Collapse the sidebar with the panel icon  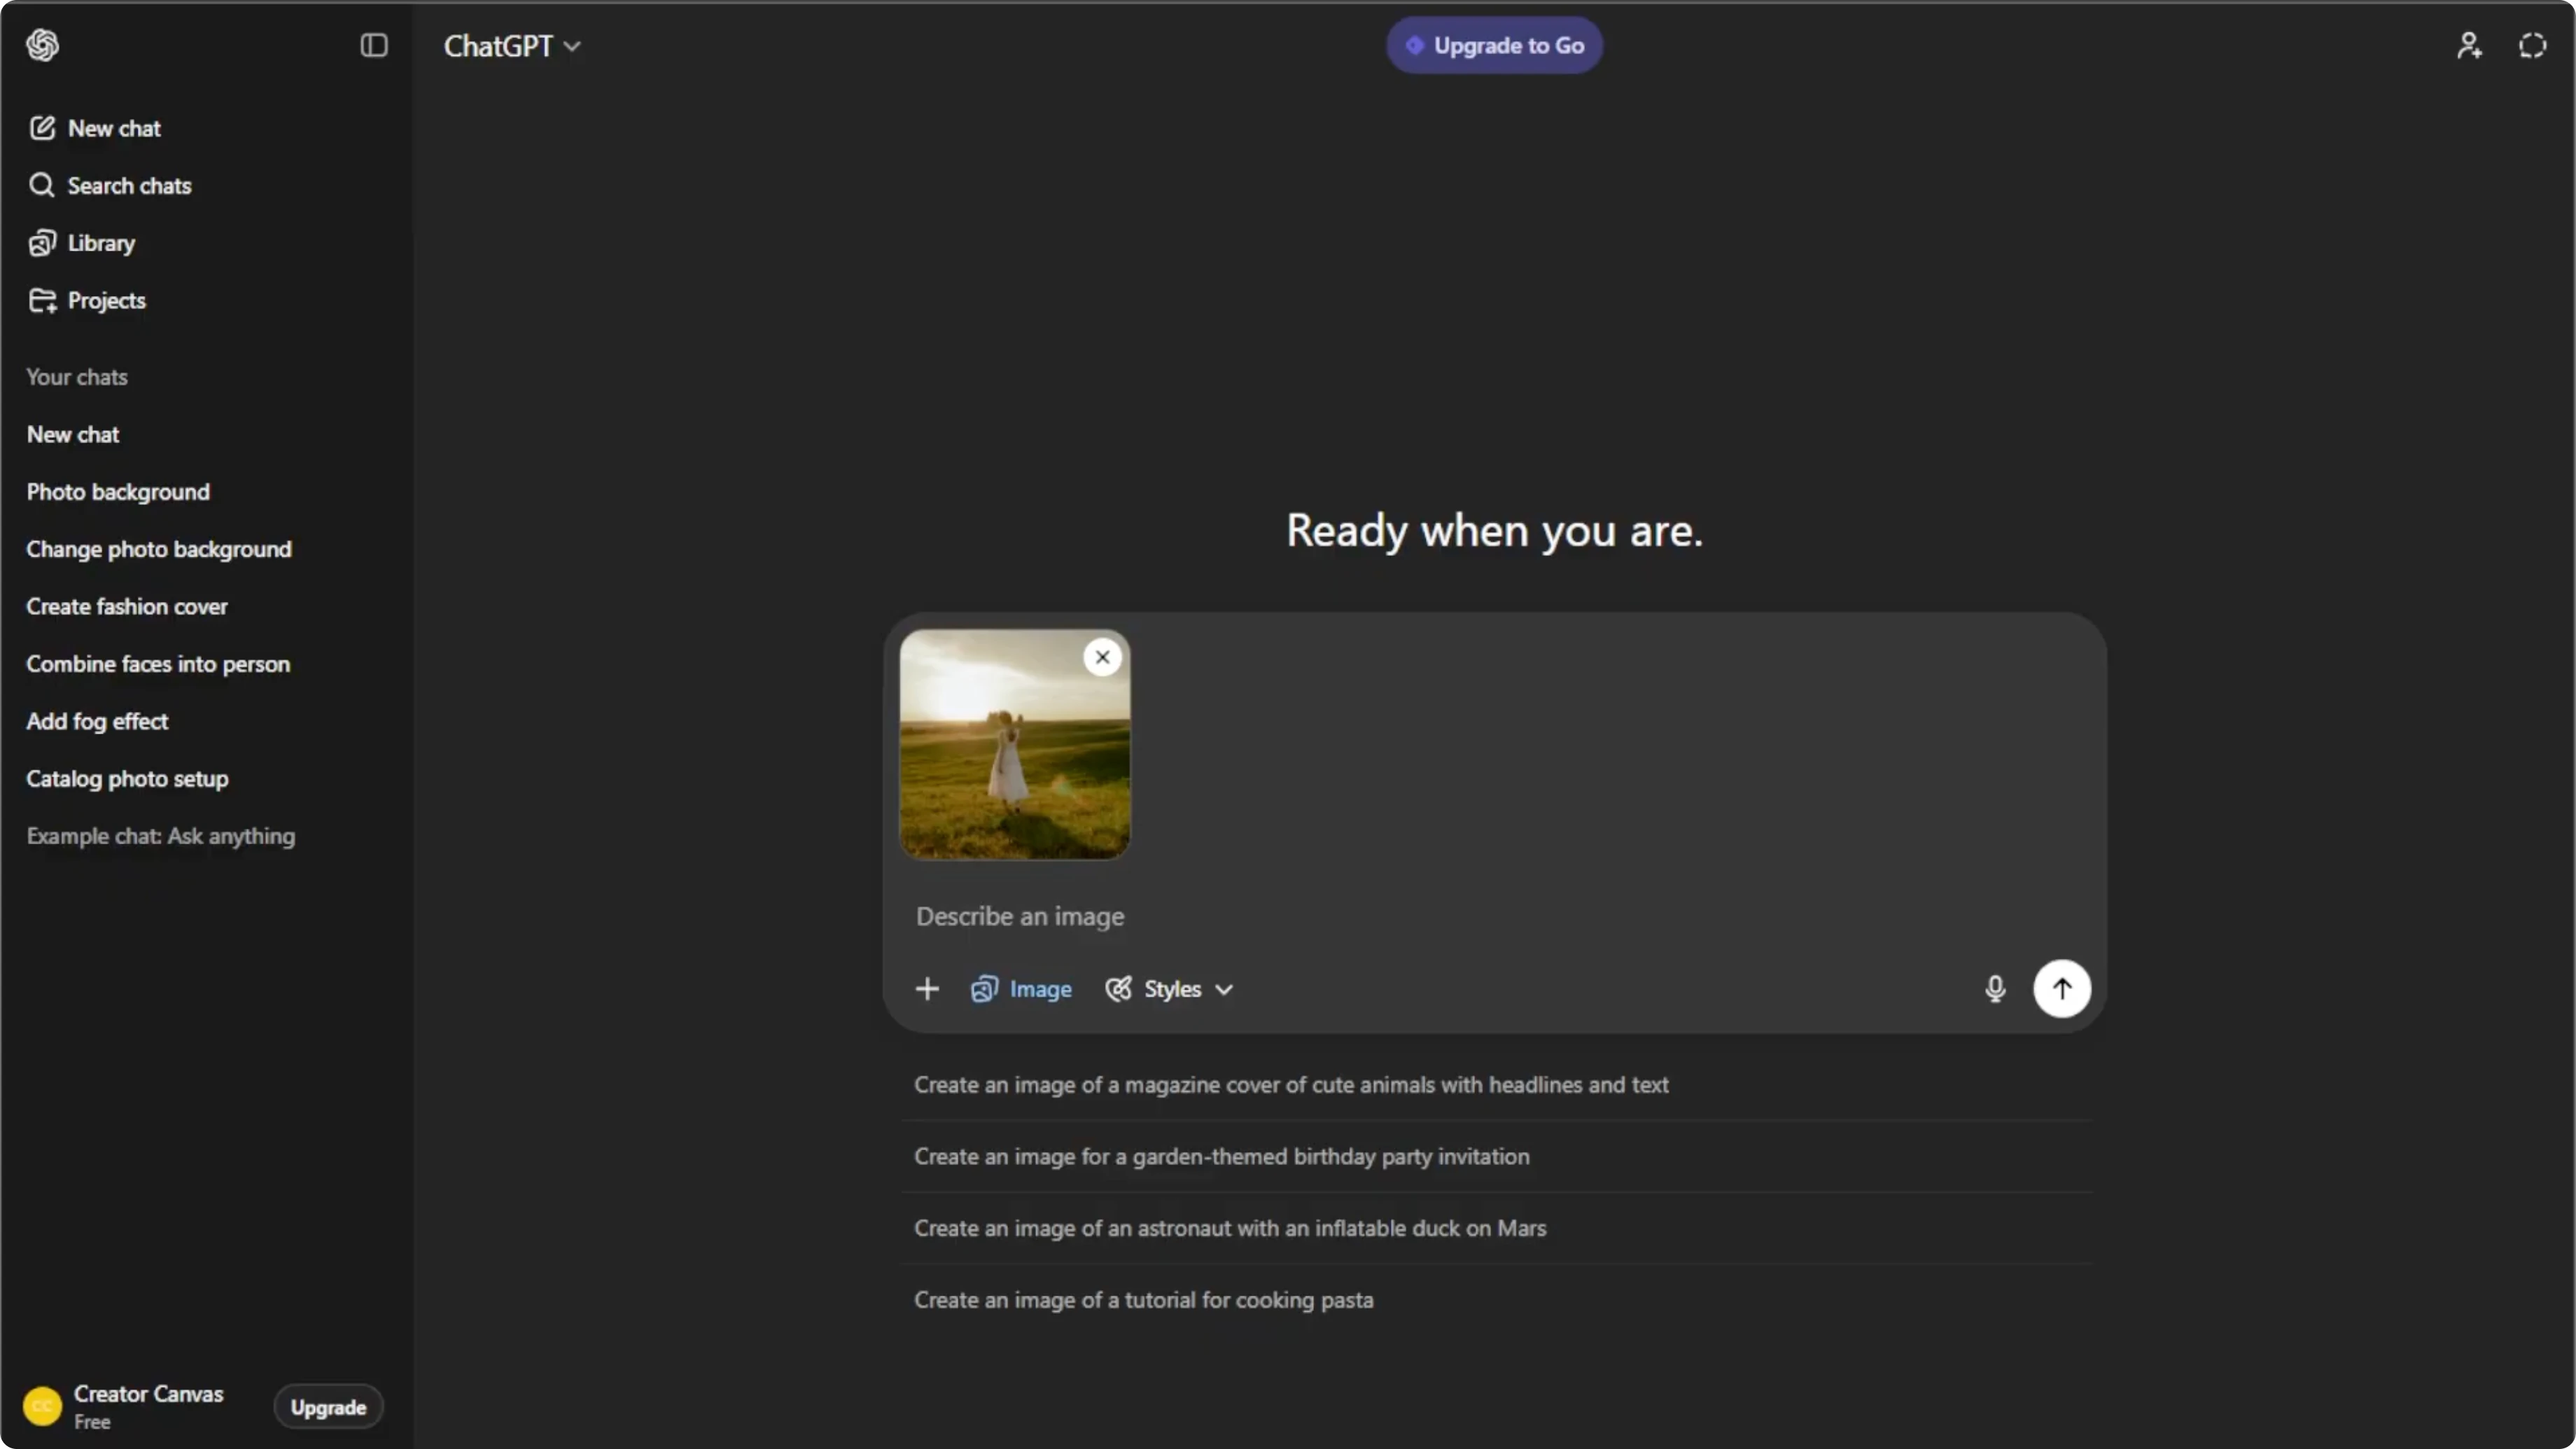(374, 45)
